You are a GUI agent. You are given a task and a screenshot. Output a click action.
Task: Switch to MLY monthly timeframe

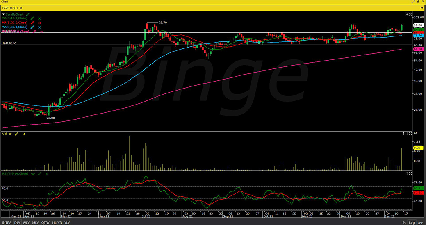tap(35, 223)
